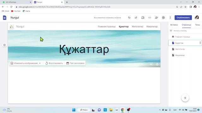Open Gmail bookmark
202x113 pixels.
coord(5,11)
